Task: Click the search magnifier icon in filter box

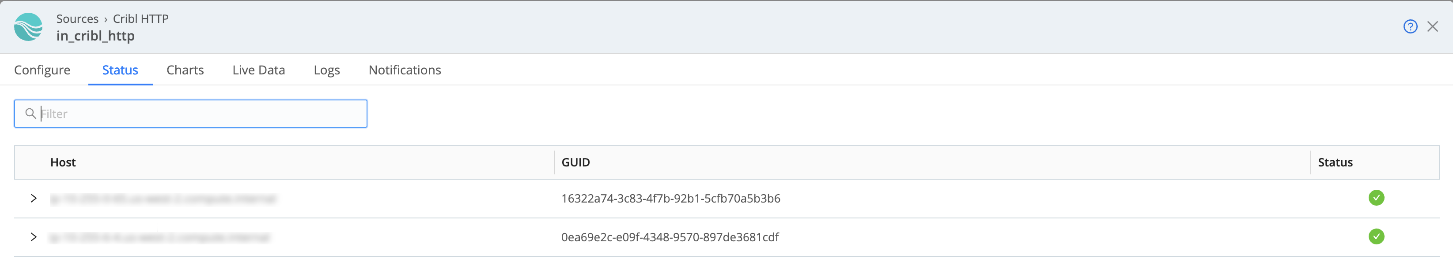Action: click(31, 113)
